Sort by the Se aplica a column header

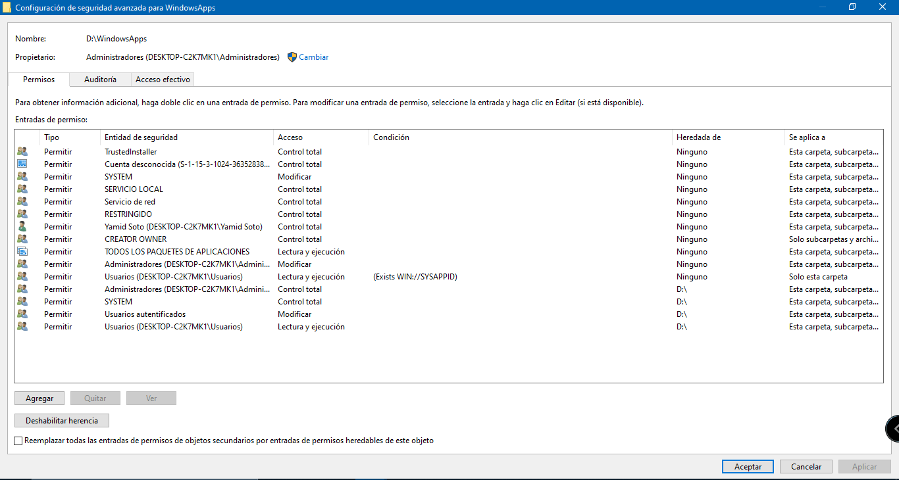point(834,137)
